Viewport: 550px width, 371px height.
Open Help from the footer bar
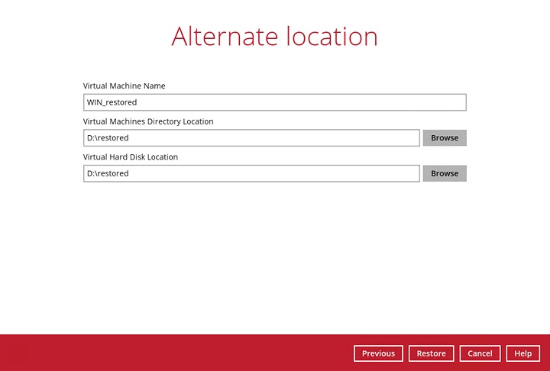tap(522, 353)
